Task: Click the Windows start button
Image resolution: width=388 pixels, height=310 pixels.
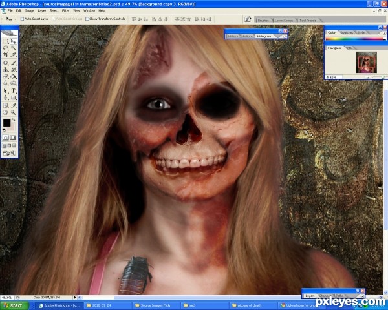Action: click(x=14, y=305)
